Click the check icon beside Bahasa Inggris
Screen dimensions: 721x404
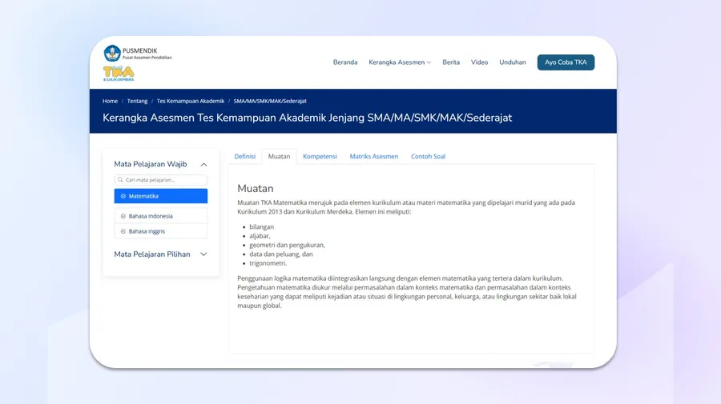coord(123,231)
